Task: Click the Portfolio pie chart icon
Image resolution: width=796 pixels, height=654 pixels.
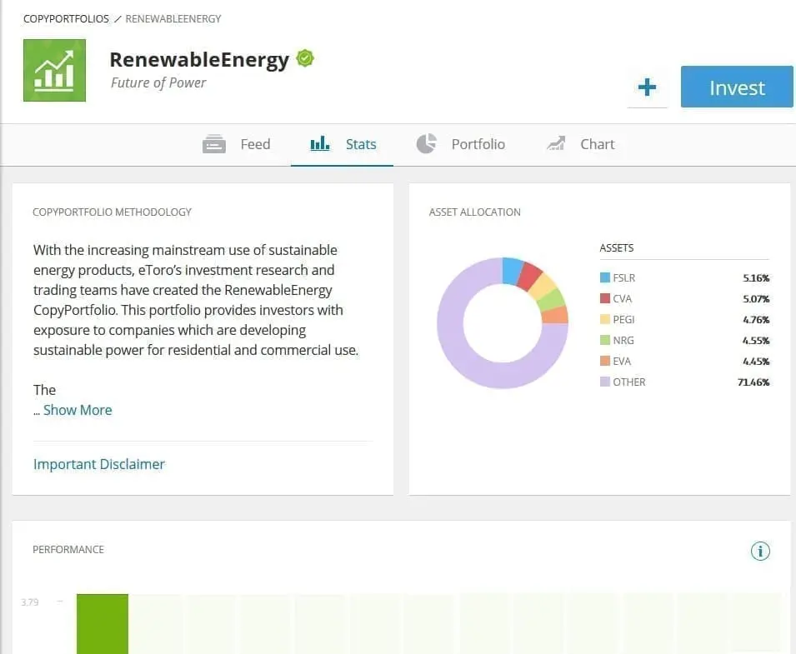Action: click(x=426, y=143)
